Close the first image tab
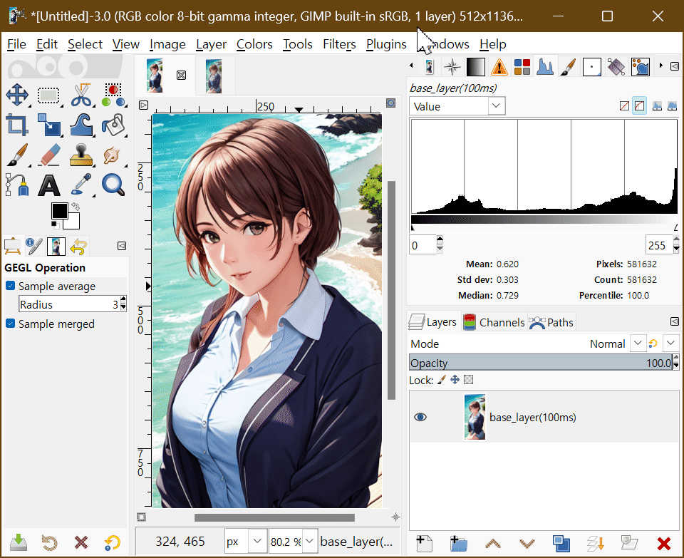 (181, 75)
